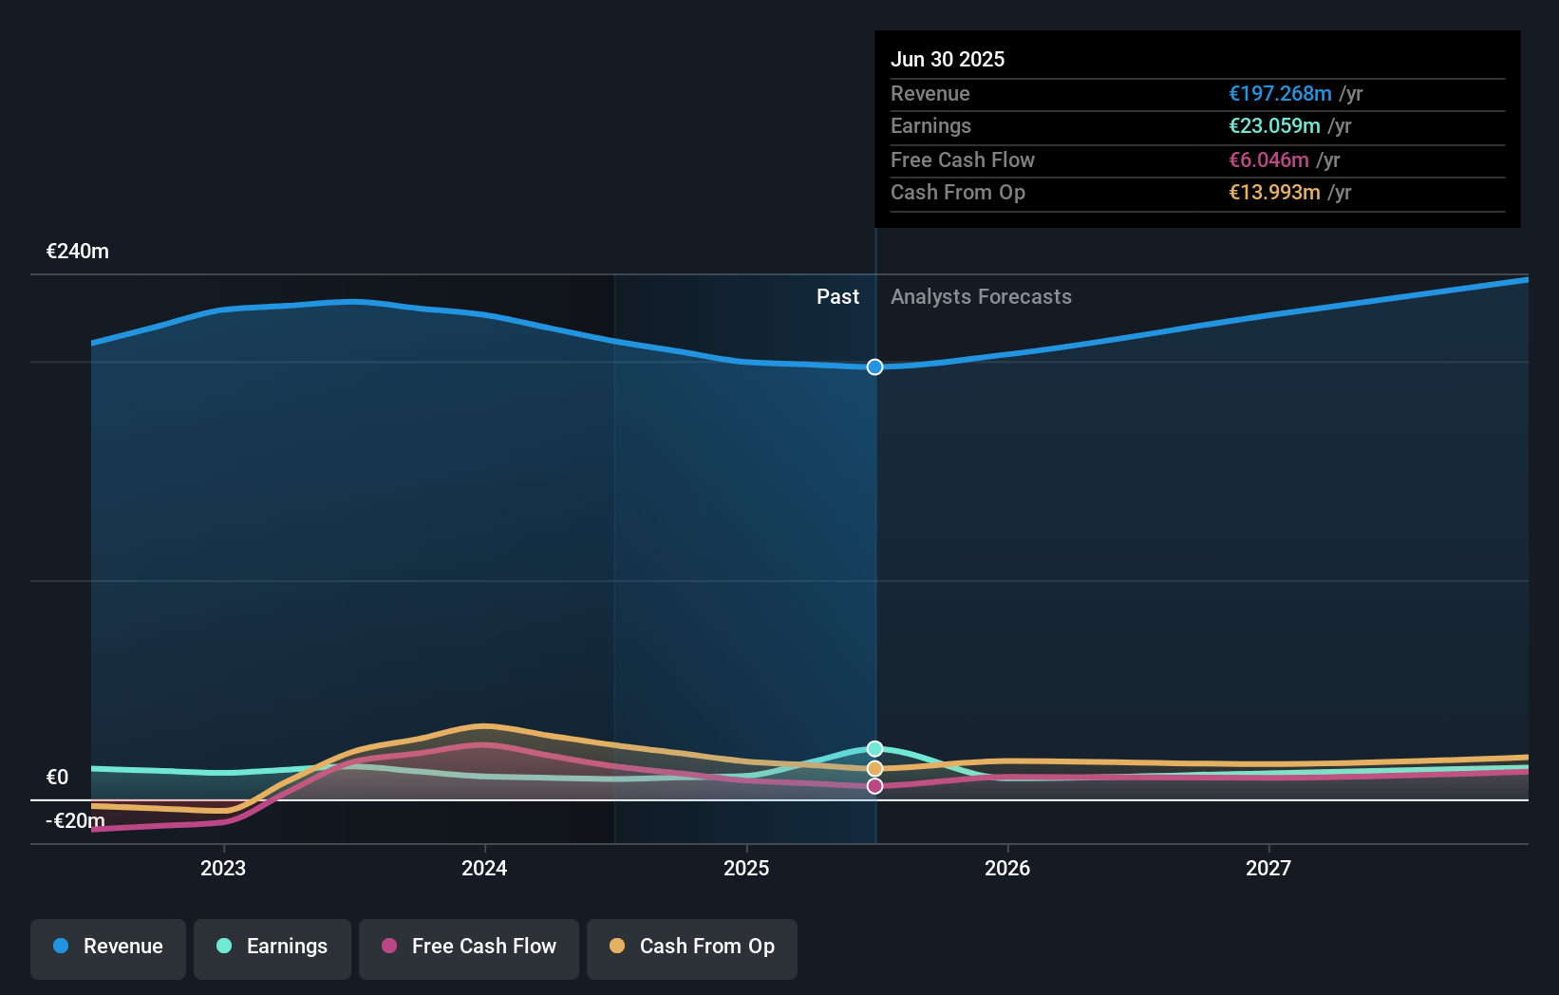Viewport: 1559px width, 995px height.
Task: Toggle the Free Cash Flow legend button
Action: [469, 948]
